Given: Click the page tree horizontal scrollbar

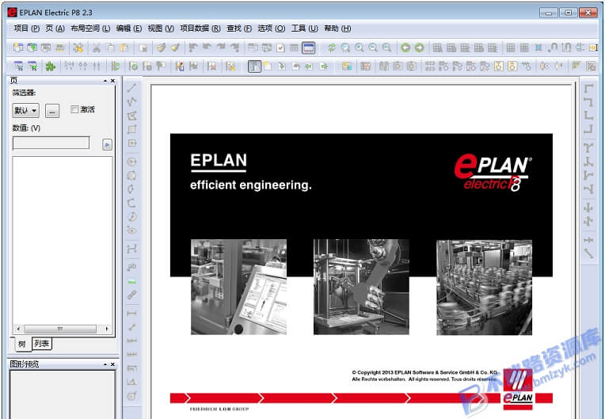Looking at the screenshot, I should [60, 329].
